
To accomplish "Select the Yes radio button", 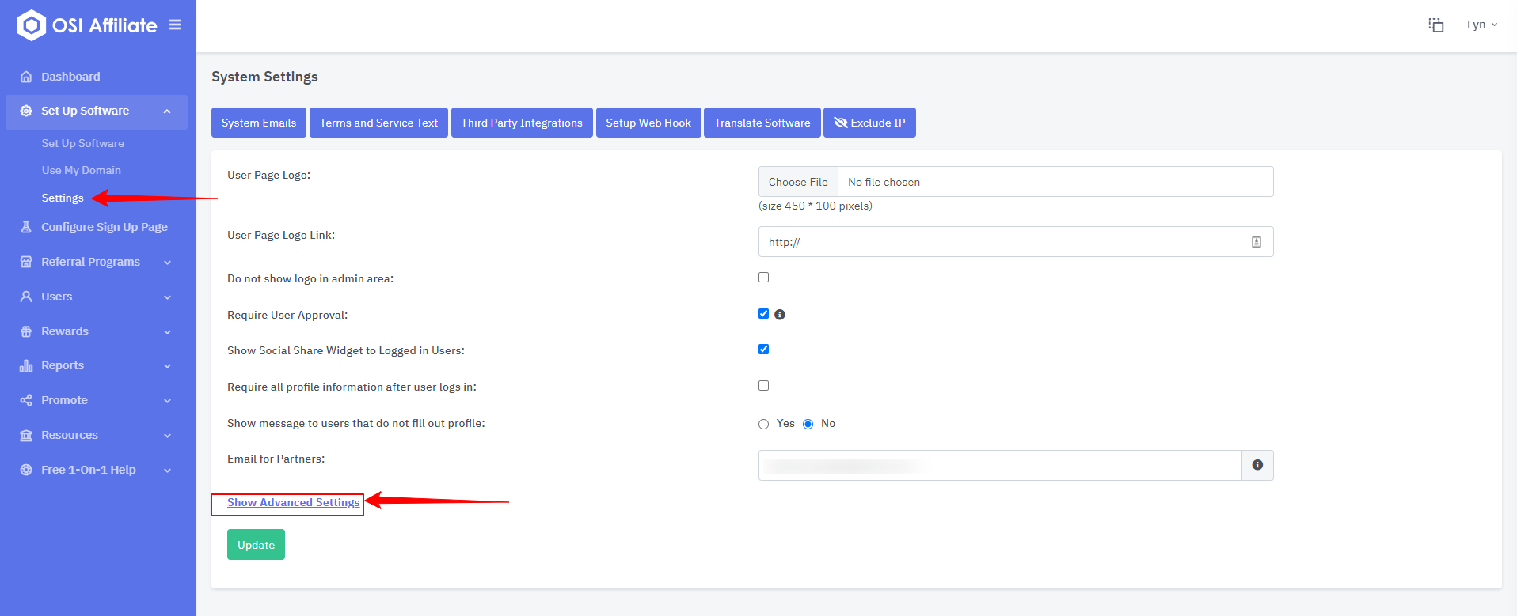I will (x=763, y=425).
